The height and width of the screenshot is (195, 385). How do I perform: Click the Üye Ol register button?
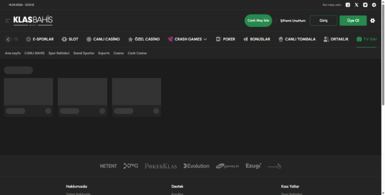[353, 20]
